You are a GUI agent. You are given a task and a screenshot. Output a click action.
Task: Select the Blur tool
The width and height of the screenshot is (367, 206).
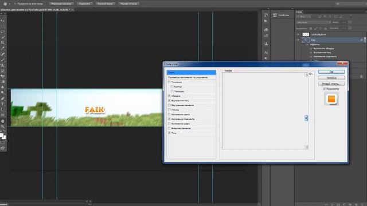point(3,87)
